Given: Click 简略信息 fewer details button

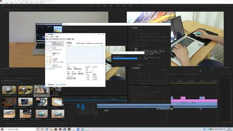Looking at the screenshot, I should pos(50,84).
